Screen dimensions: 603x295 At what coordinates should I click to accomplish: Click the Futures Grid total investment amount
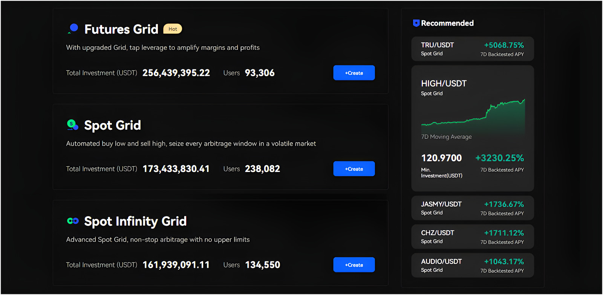(x=176, y=73)
